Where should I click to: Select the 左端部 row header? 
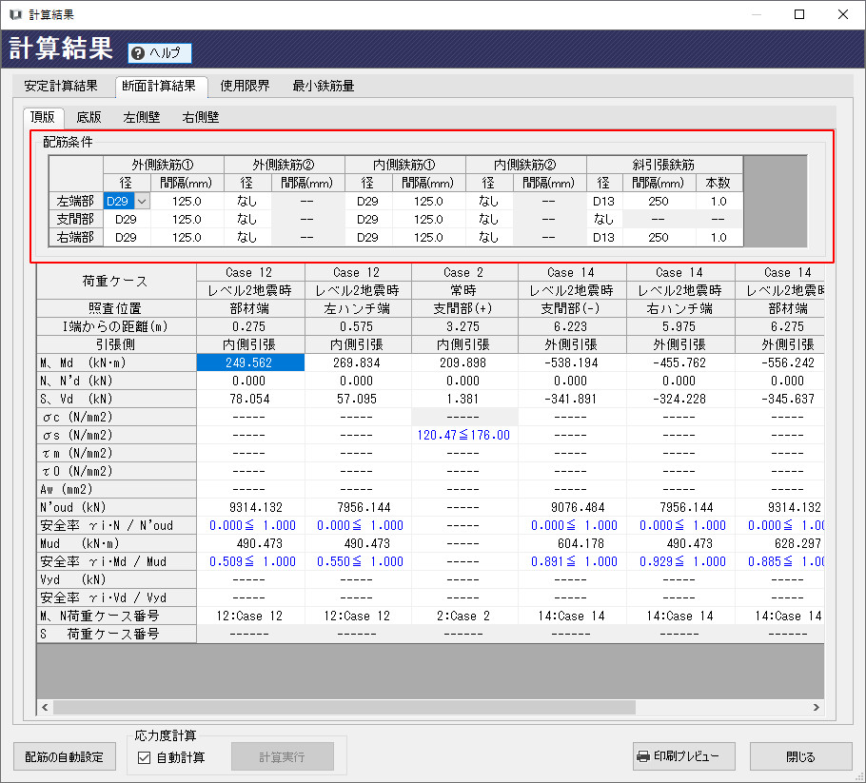point(76,202)
